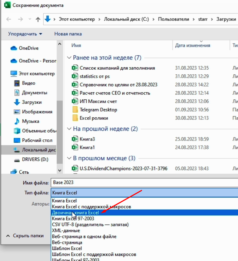Open 'OneDrive - Person' in navigation pane
Screen dimensions: 238x261
click(33, 61)
